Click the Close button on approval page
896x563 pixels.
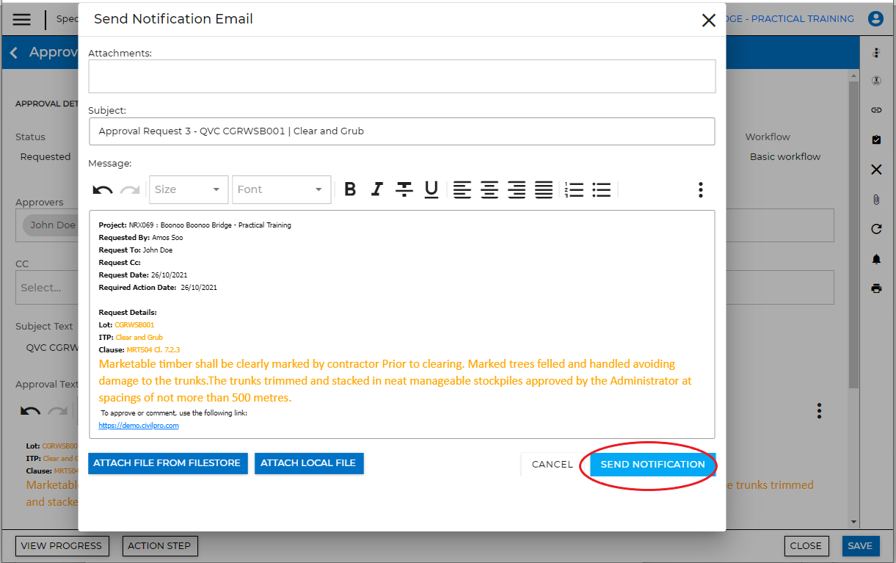click(x=806, y=546)
